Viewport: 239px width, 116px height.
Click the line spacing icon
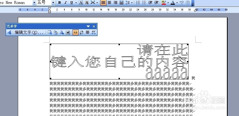tap(128, 3)
